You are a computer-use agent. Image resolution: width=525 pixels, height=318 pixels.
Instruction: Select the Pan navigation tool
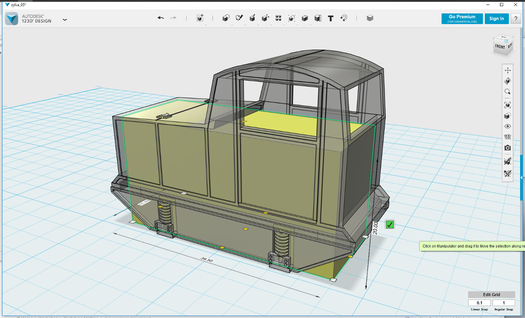tap(508, 70)
